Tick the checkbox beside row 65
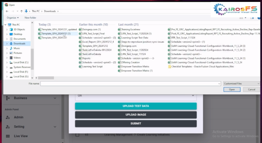Image resolution: width=262 pixels, height=143 pixels. pyautogui.click(x=77, y=135)
